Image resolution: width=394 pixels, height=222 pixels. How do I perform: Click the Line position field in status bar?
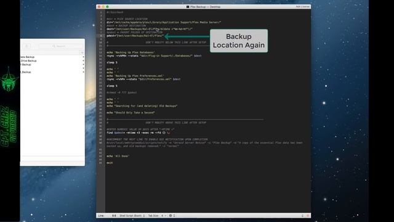click(x=107, y=216)
